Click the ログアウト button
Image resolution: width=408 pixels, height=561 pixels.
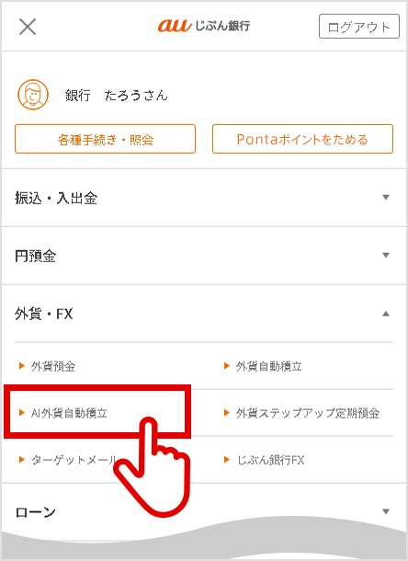pos(359,27)
